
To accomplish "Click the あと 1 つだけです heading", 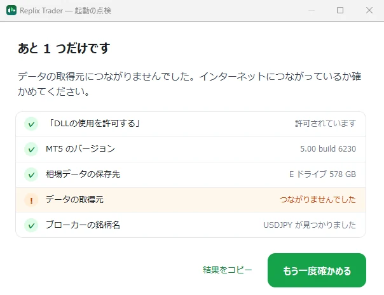I will [64, 48].
